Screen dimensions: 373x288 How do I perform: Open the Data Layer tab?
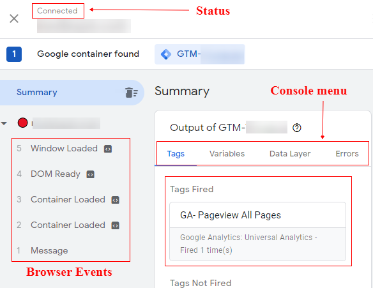(x=290, y=154)
